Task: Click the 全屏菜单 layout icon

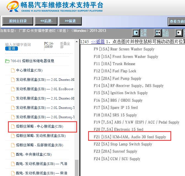Action: (136, 33)
